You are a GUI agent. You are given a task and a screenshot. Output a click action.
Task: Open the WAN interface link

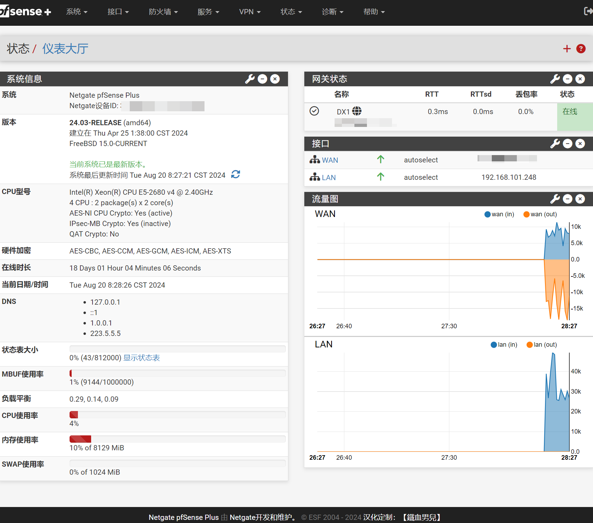(x=330, y=160)
